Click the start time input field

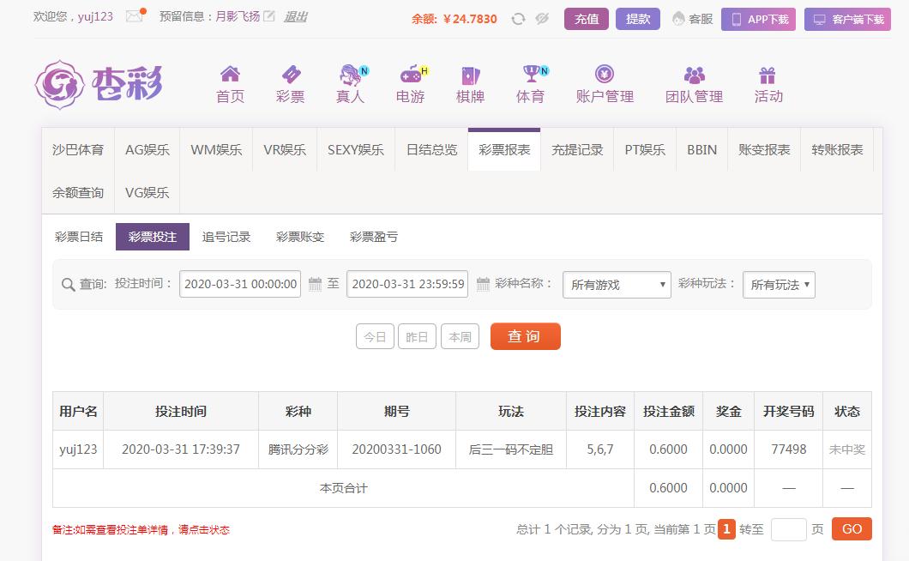tap(240, 284)
